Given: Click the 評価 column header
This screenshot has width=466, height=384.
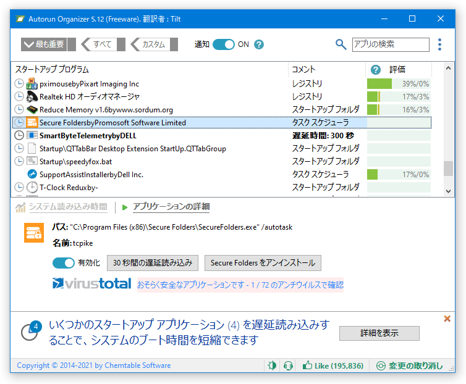Looking at the screenshot, I should tap(397, 70).
